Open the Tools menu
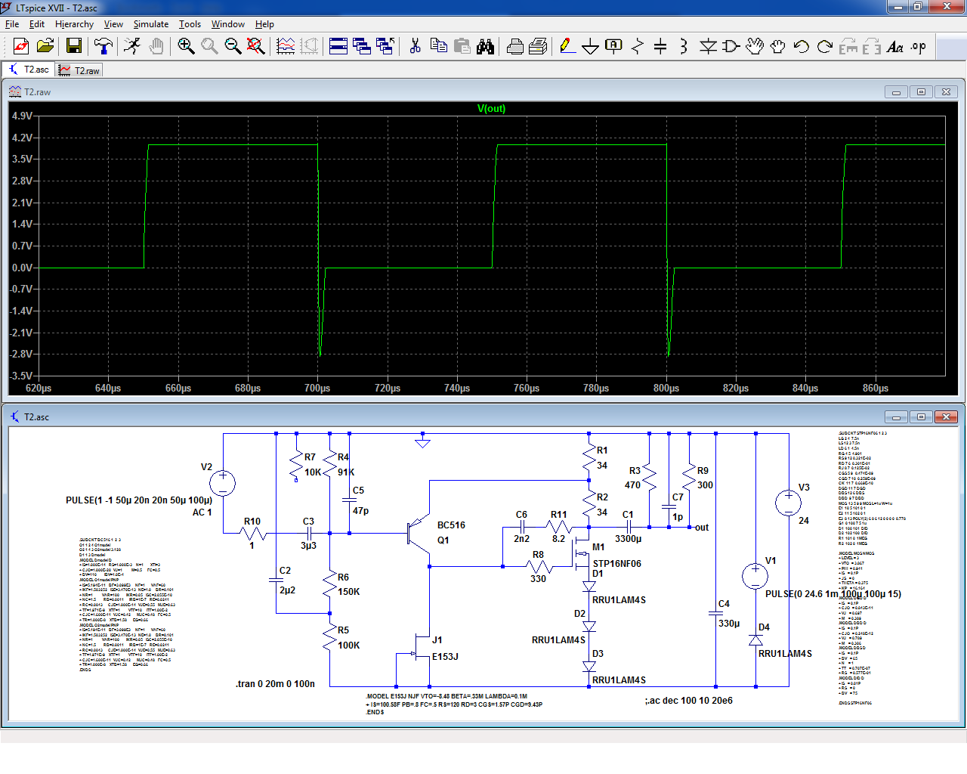 point(190,24)
